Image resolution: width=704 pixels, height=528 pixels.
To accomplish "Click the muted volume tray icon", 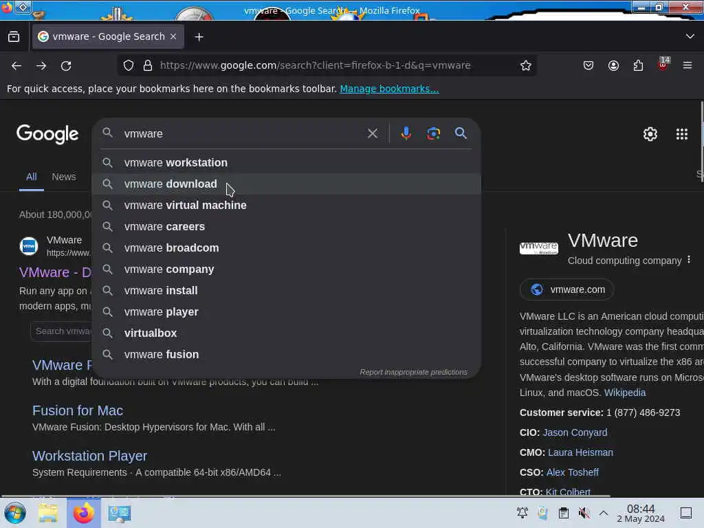I will [584, 513].
